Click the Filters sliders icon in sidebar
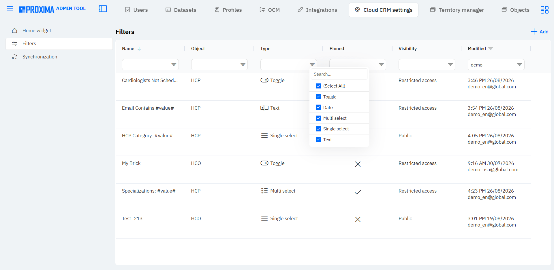 tap(14, 44)
